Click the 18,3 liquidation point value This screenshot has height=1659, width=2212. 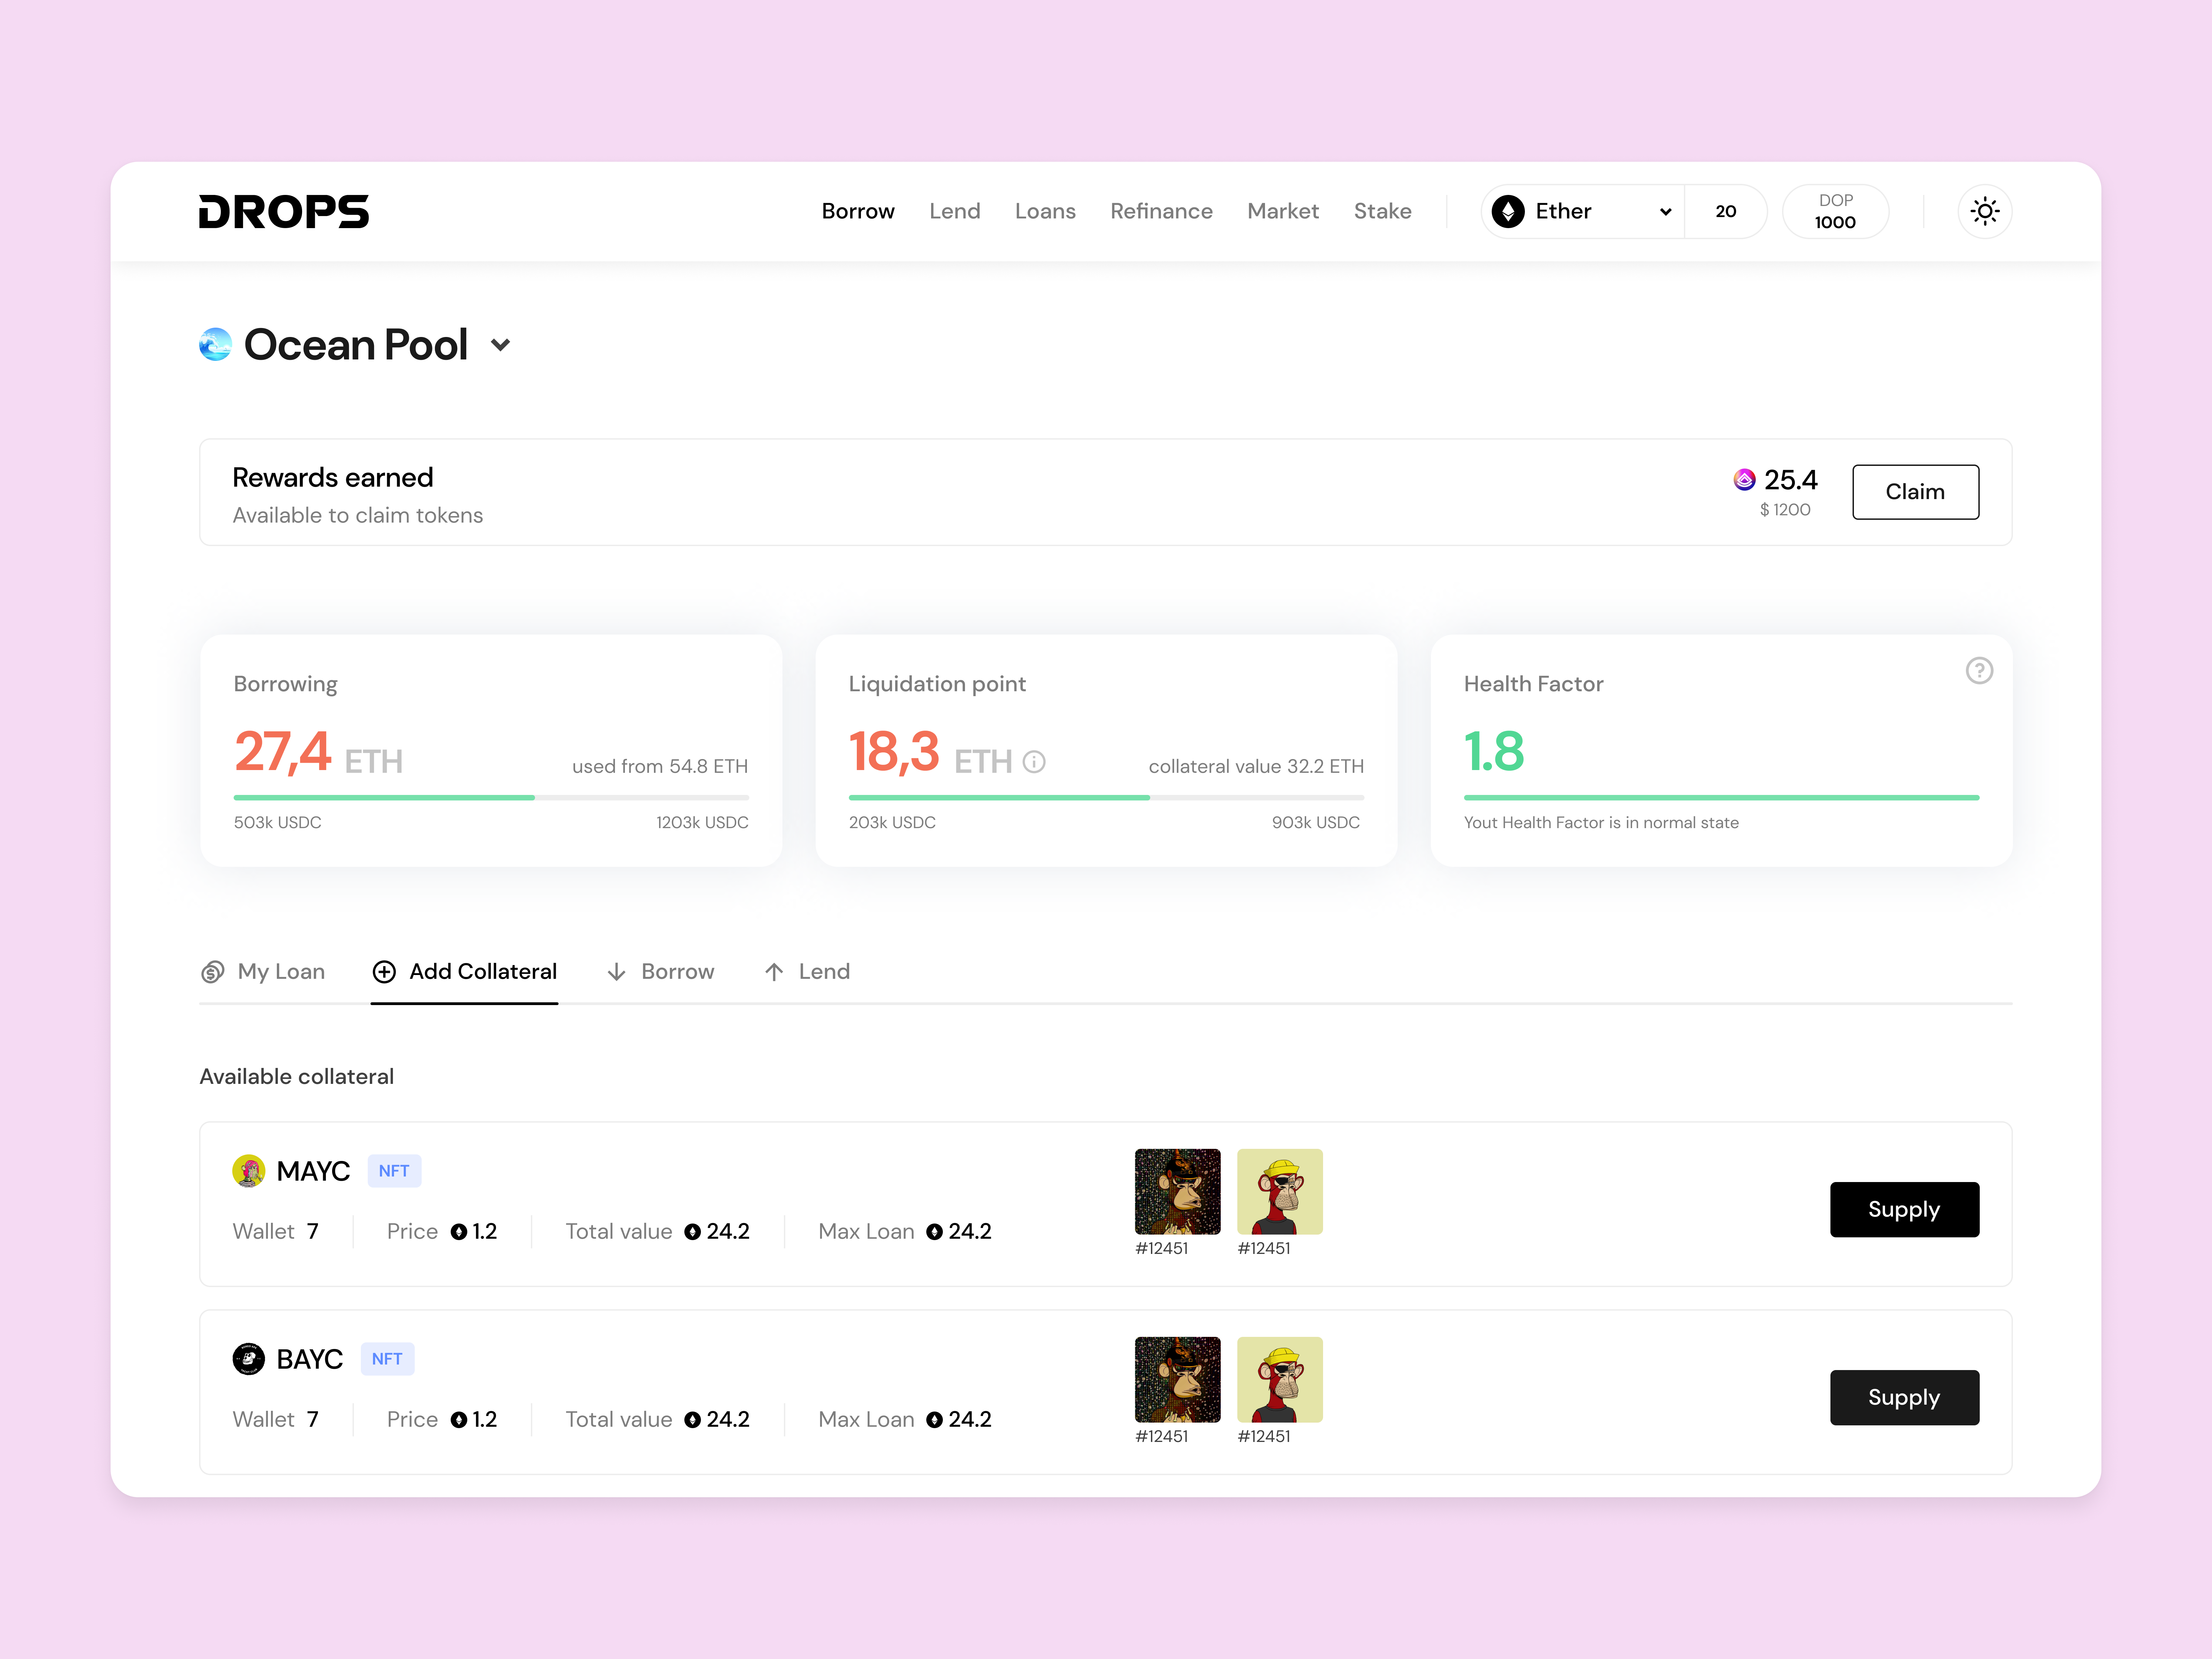pos(894,752)
